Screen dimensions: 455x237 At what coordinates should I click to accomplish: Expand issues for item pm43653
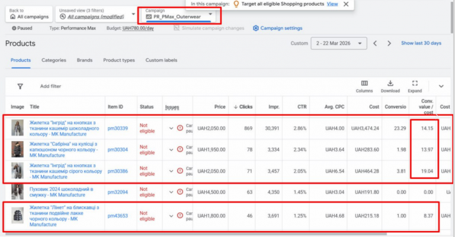(171, 216)
